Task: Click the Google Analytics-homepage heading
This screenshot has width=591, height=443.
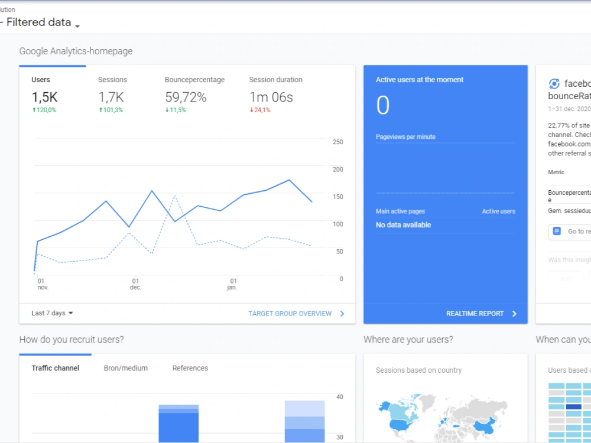Action: [76, 51]
